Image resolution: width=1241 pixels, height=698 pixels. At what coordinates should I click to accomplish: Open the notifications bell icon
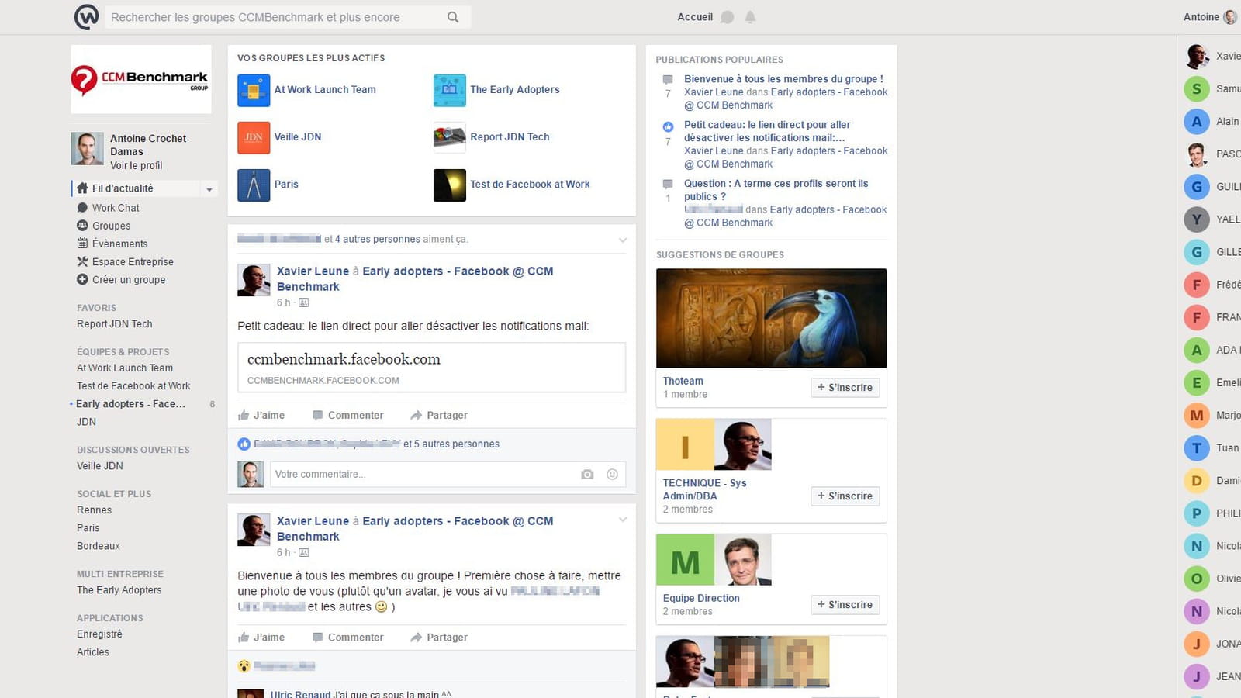pos(750,17)
